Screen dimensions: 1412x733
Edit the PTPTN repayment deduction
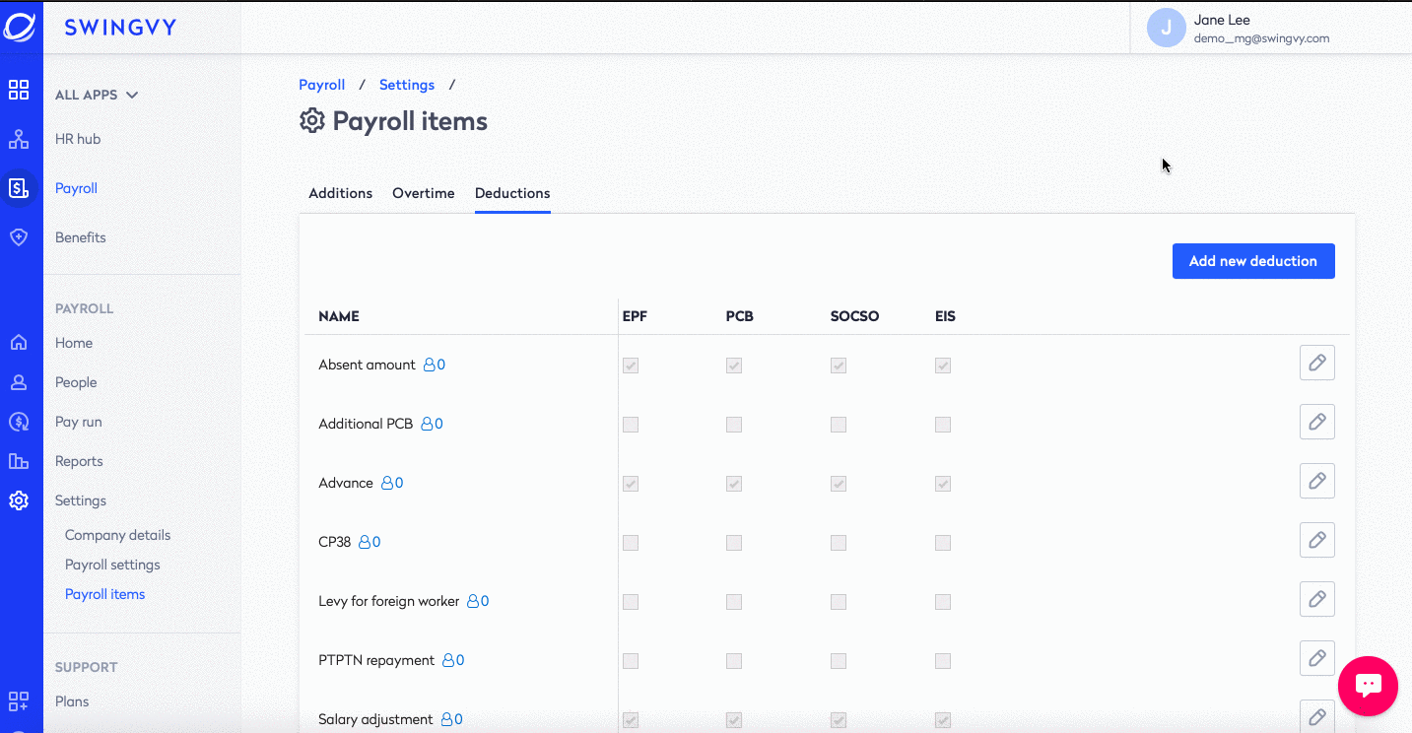tap(1316, 658)
